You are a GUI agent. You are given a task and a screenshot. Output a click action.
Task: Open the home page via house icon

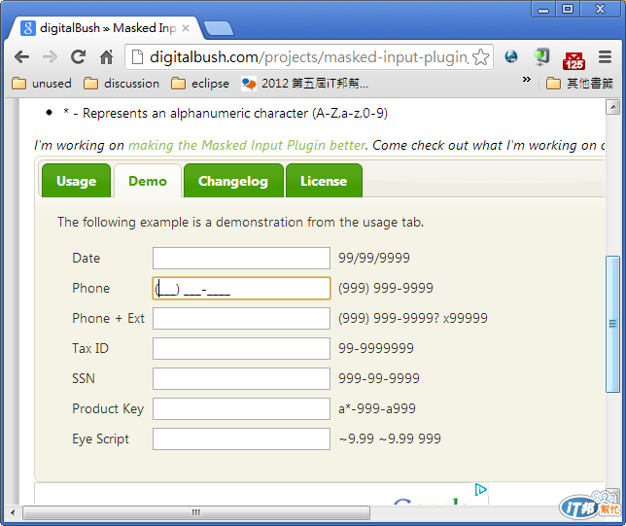(x=106, y=57)
